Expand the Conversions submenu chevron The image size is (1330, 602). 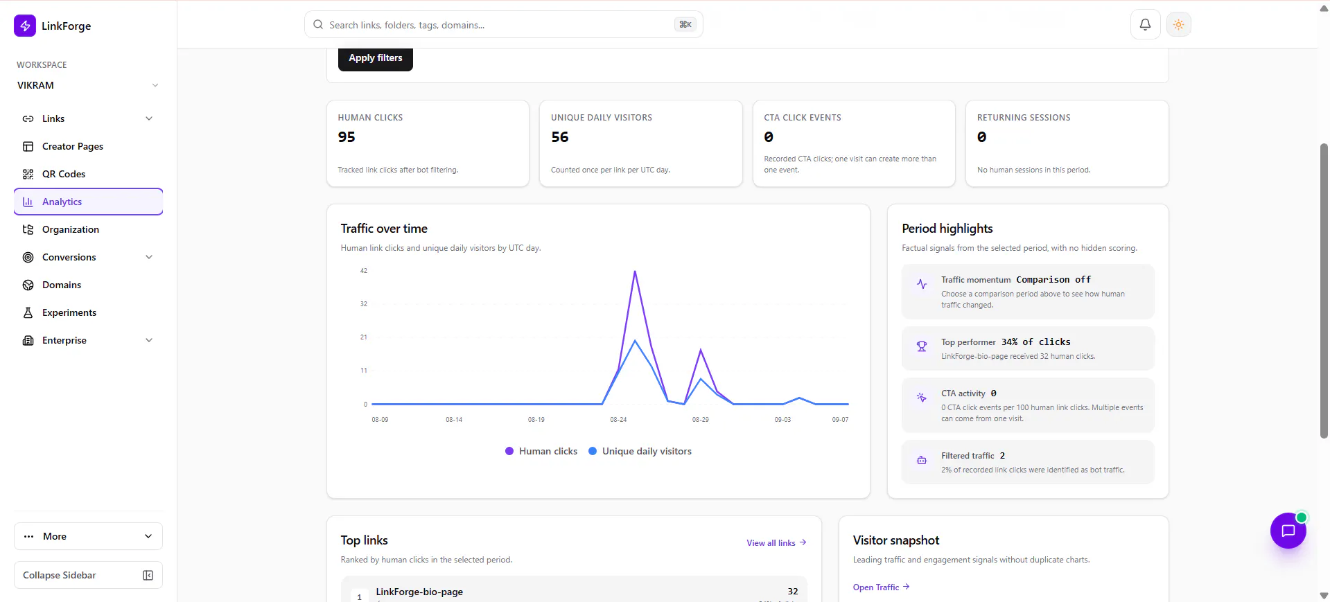pyautogui.click(x=149, y=257)
